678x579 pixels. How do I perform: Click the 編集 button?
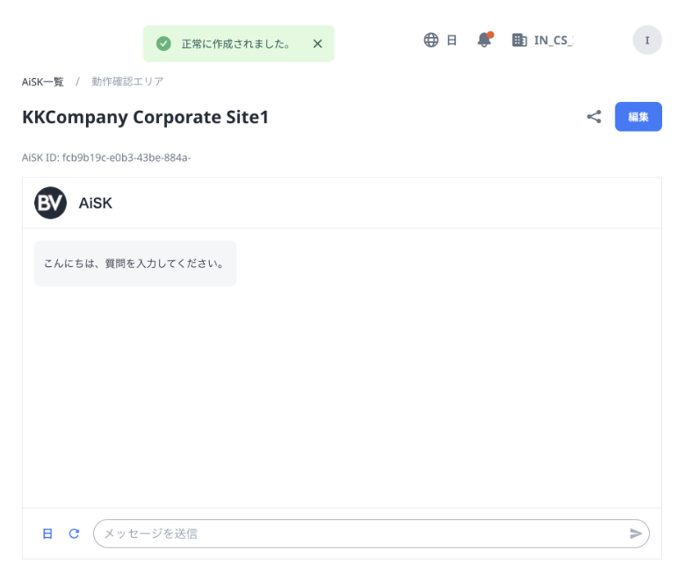tap(638, 117)
